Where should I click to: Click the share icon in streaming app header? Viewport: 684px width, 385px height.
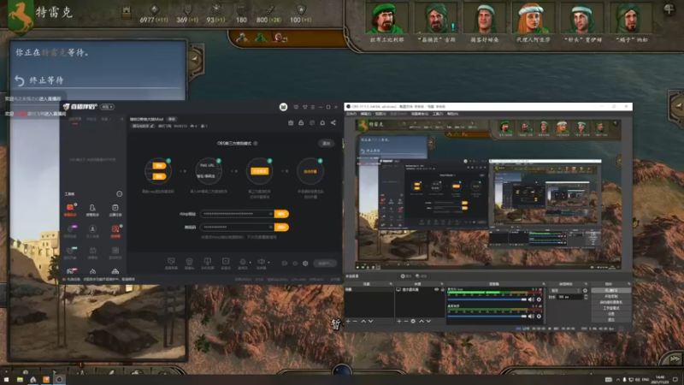pyautogui.click(x=333, y=123)
